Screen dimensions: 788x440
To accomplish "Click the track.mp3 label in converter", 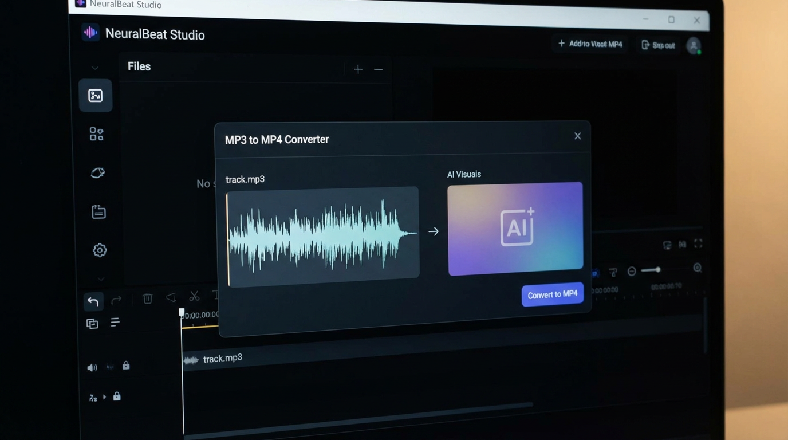I will tap(245, 179).
